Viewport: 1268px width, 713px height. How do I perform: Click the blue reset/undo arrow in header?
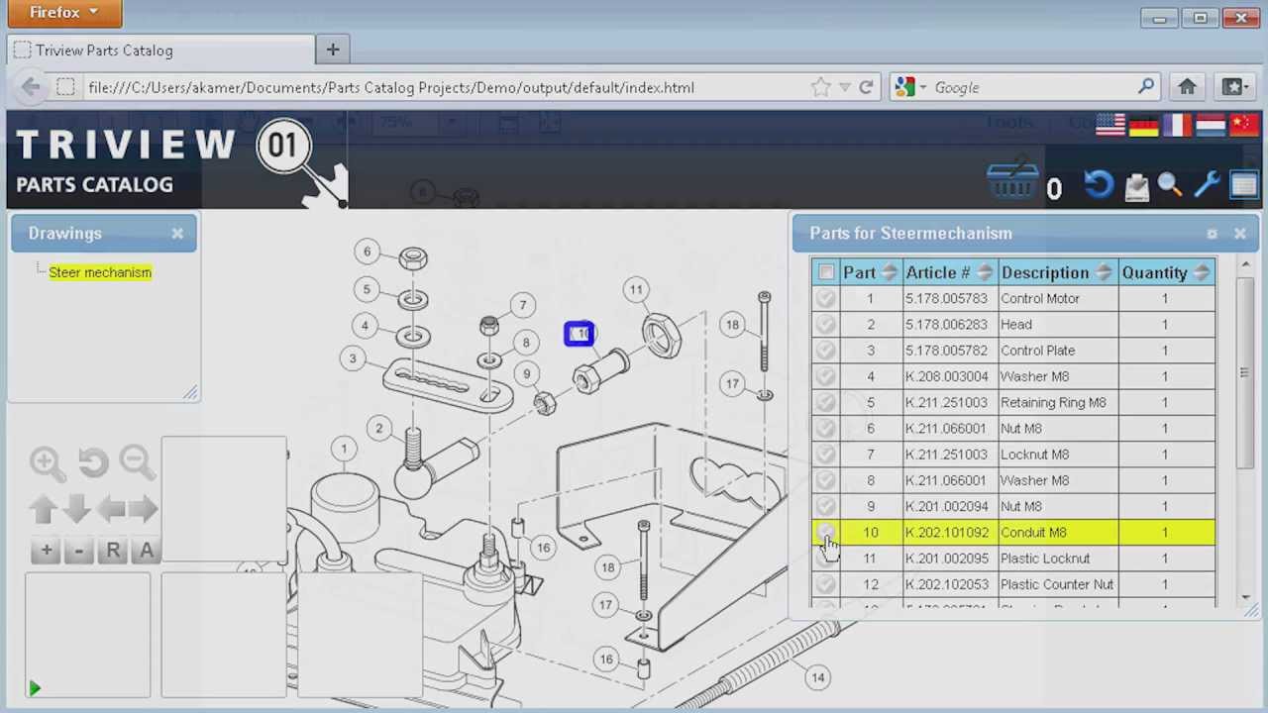coord(1099,185)
